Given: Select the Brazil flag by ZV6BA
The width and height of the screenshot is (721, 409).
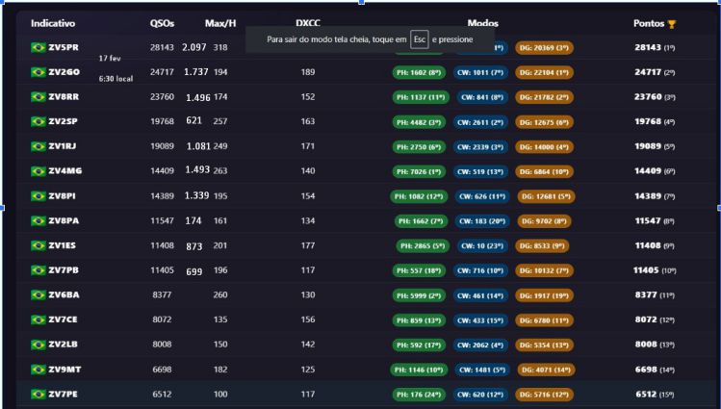Looking at the screenshot, I should point(39,294).
